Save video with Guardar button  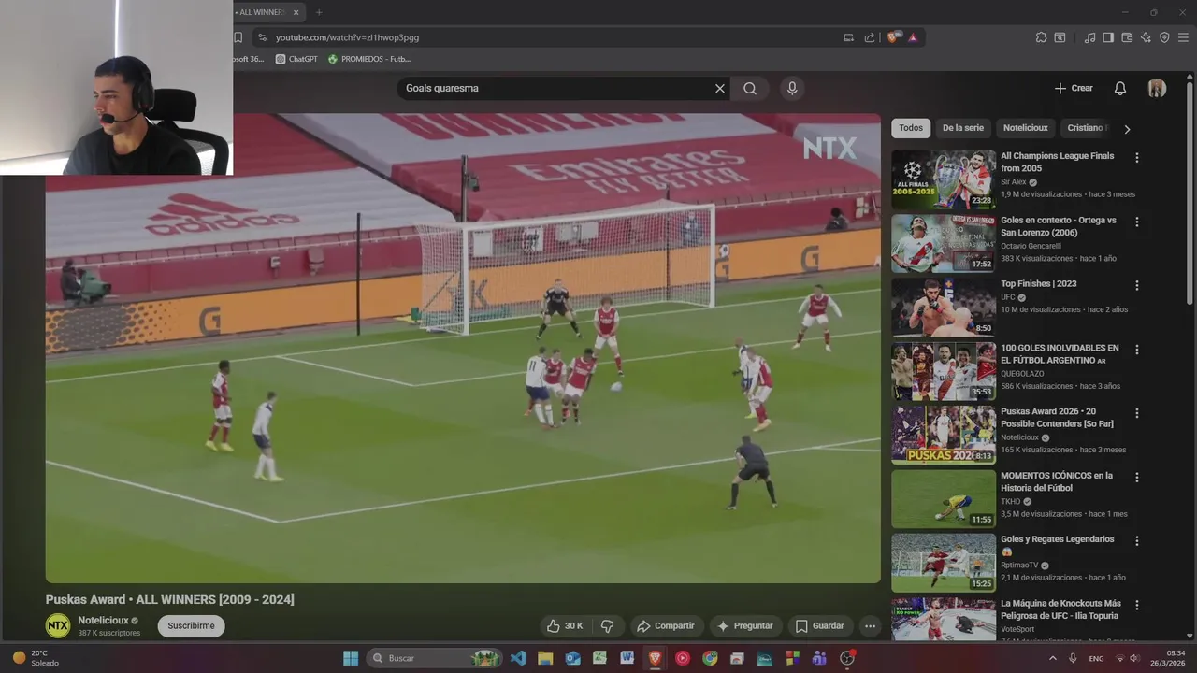click(x=819, y=626)
